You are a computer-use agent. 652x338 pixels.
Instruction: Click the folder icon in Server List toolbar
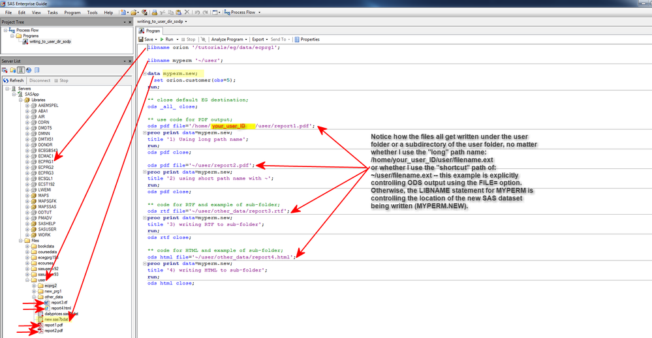[13, 70]
